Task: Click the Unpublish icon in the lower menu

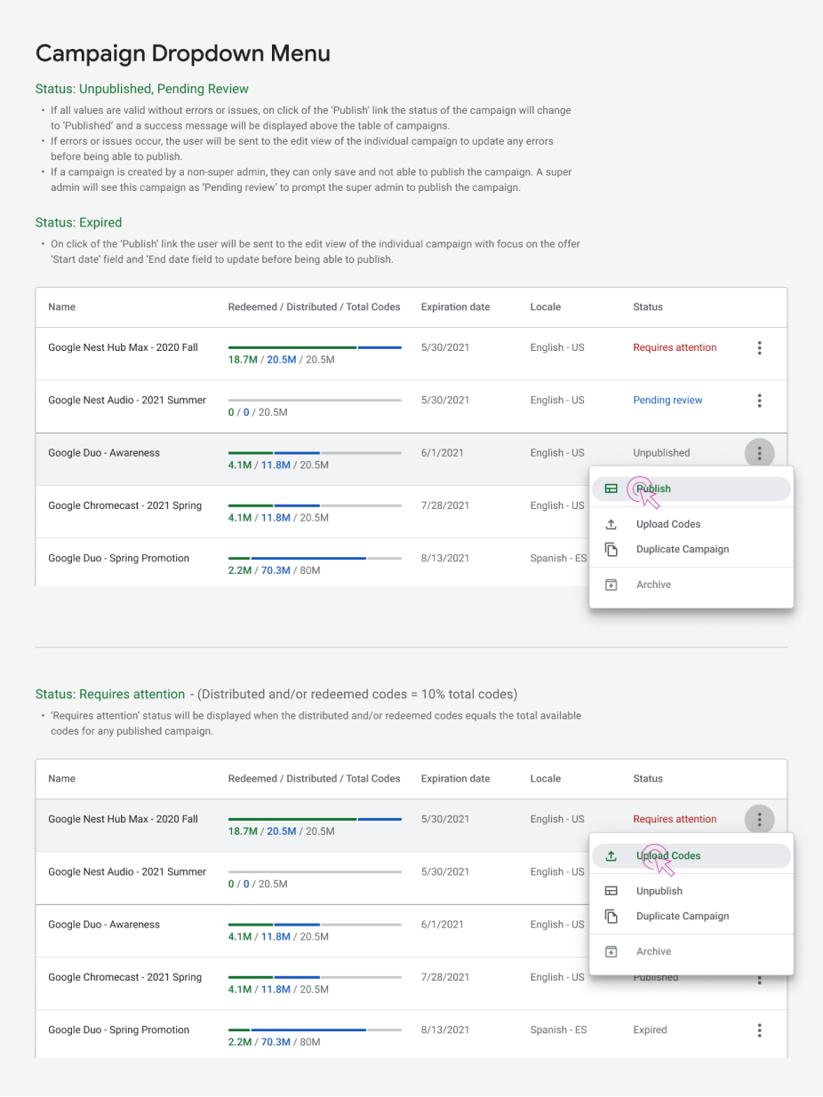Action: (x=611, y=891)
